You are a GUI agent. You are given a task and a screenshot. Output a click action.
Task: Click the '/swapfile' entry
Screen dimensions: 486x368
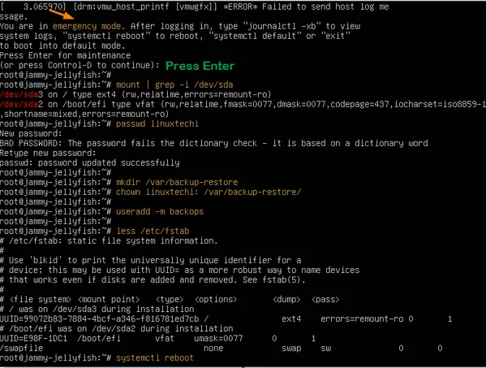(21, 349)
